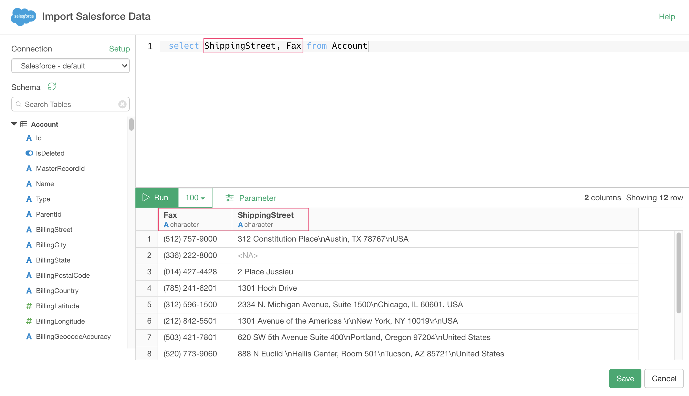Image resolution: width=689 pixels, height=396 pixels.
Task: Open connection Setup link
Action: tap(119, 49)
